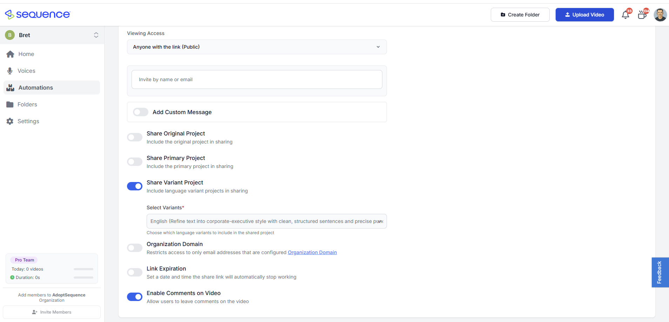Click the Invite by name or email field
The height and width of the screenshot is (322, 669).
pos(257,79)
